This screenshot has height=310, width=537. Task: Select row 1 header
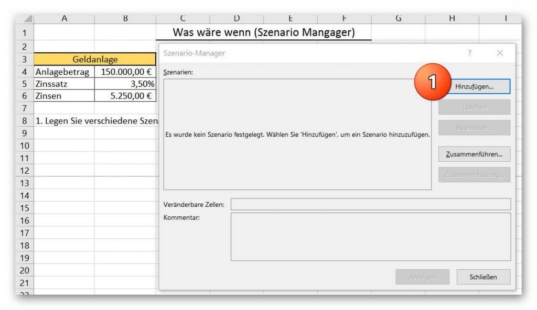click(x=24, y=33)
